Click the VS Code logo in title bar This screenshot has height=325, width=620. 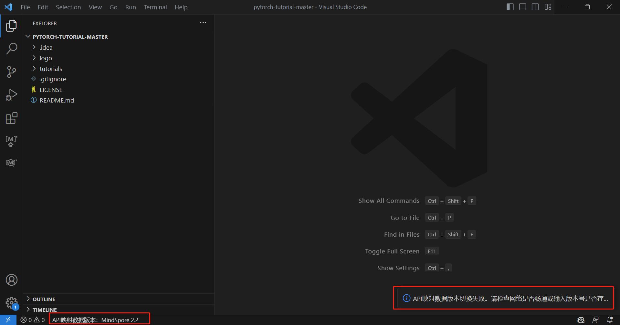(x=9, y=7)
